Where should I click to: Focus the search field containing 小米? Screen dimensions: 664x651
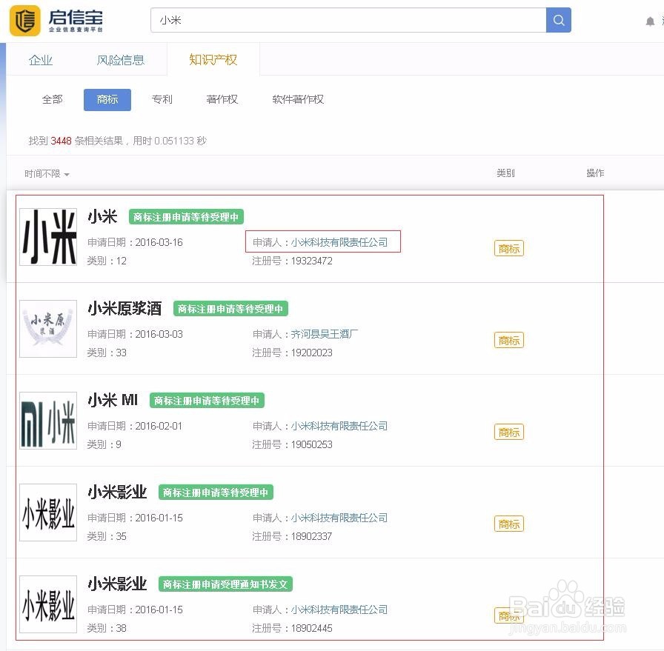[x=348, y=20]
